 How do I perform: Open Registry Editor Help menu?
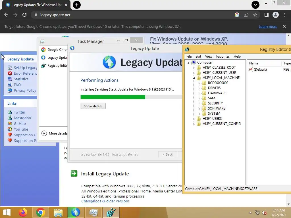(237, 56)
